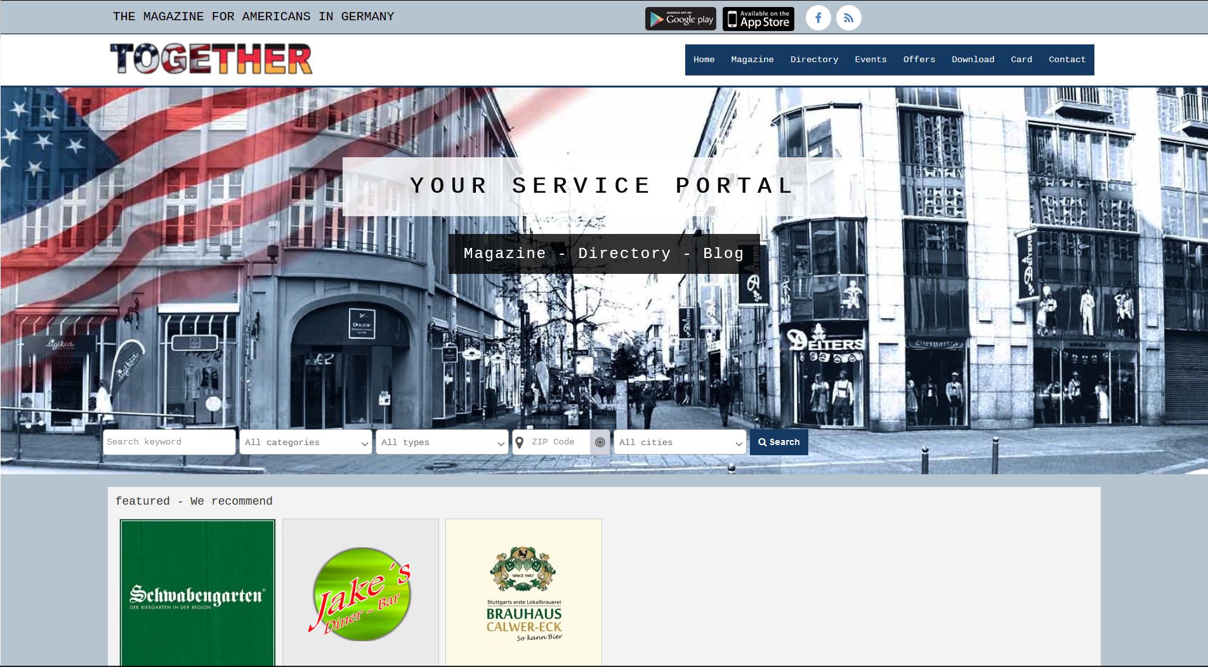The image size is (1208, 667).
Task: Expand the All types dropdown
Action: (x=442, y=442)
